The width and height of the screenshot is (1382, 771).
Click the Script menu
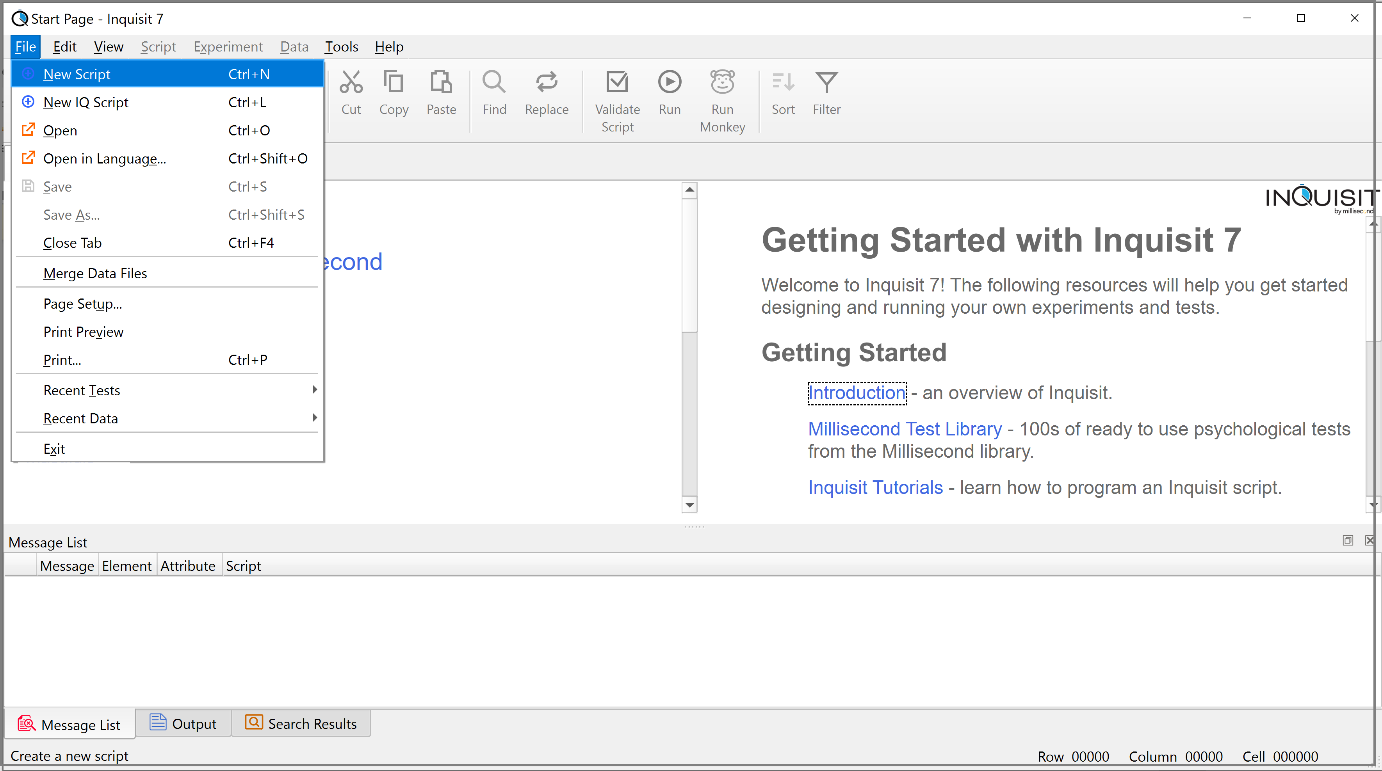point(158,47)
